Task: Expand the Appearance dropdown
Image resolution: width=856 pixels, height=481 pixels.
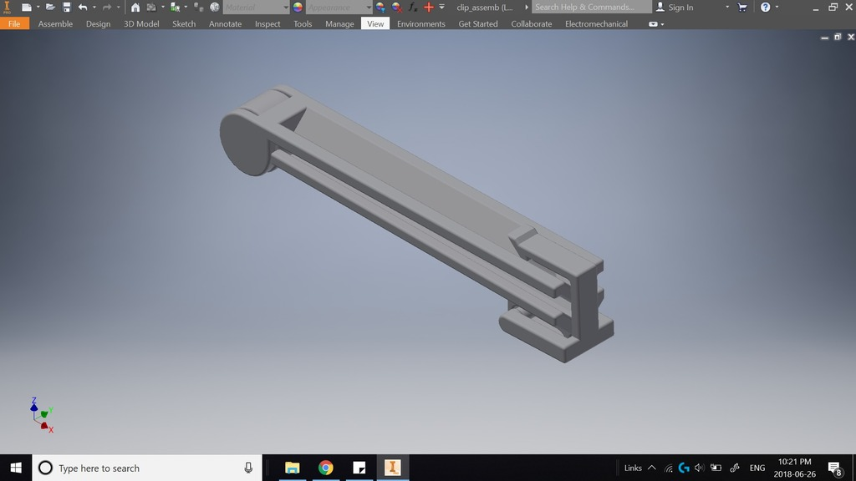Action: click(x=369, y=7)
